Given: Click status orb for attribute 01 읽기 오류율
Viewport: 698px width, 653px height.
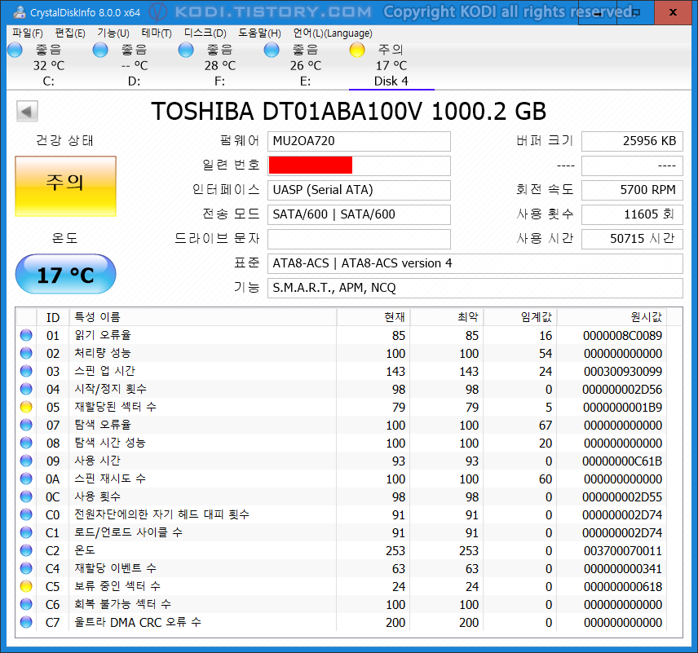Looking at the screenshot, I should point(26,335).
